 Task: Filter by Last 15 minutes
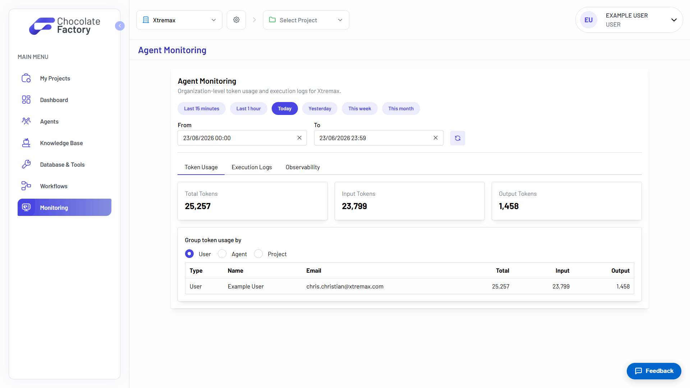(202, 108)
